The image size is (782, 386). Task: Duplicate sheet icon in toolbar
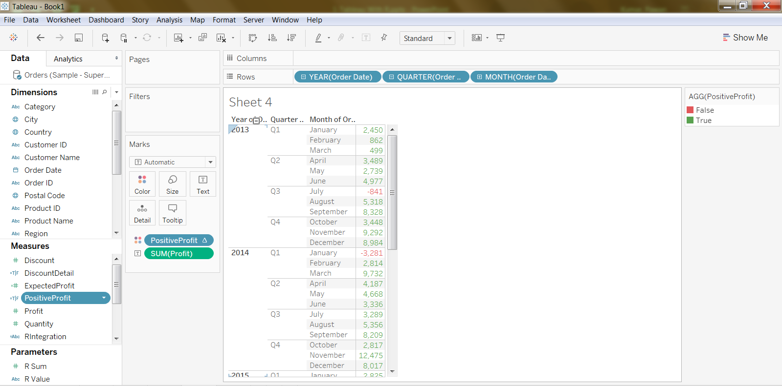(x=202, y=38)
